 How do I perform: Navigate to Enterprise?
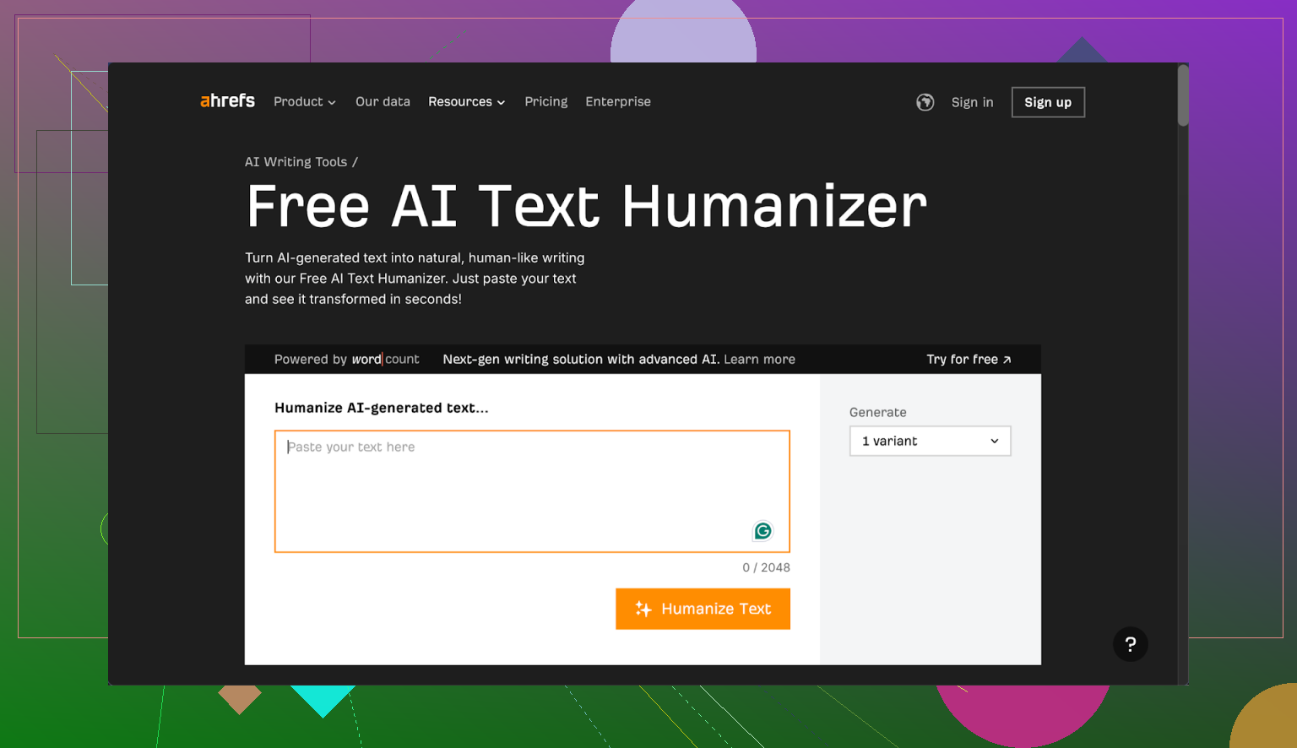point(617,102)
